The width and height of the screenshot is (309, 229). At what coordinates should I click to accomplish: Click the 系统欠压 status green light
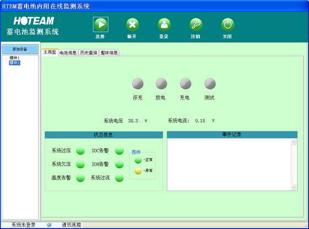tap(80, 164)
